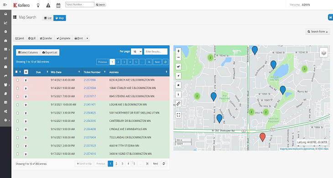Toggle the select-all checkbox in table header
Image resolution: width=333 pixels, height=178 pixels.
coord(16,72)
